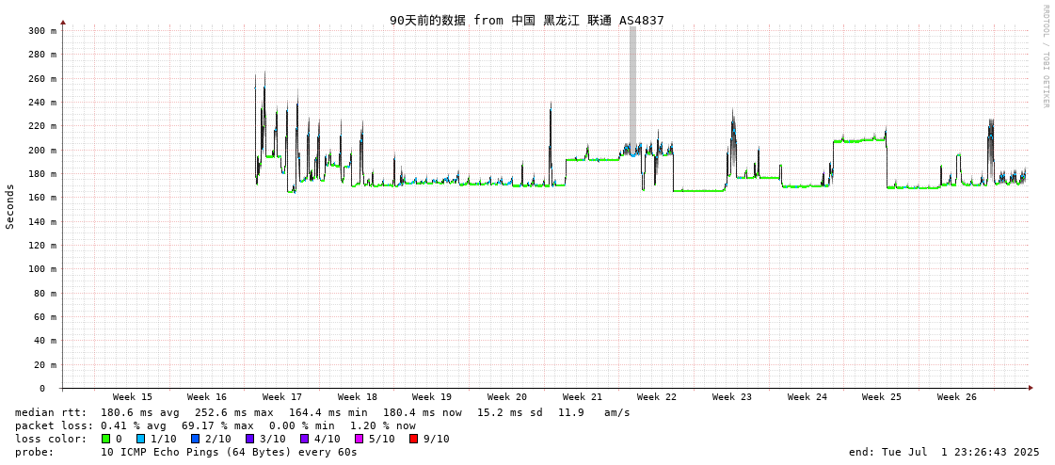1055x465 pixels.
Task: Click the median rtt label
Action: click(x=51, y=412)
